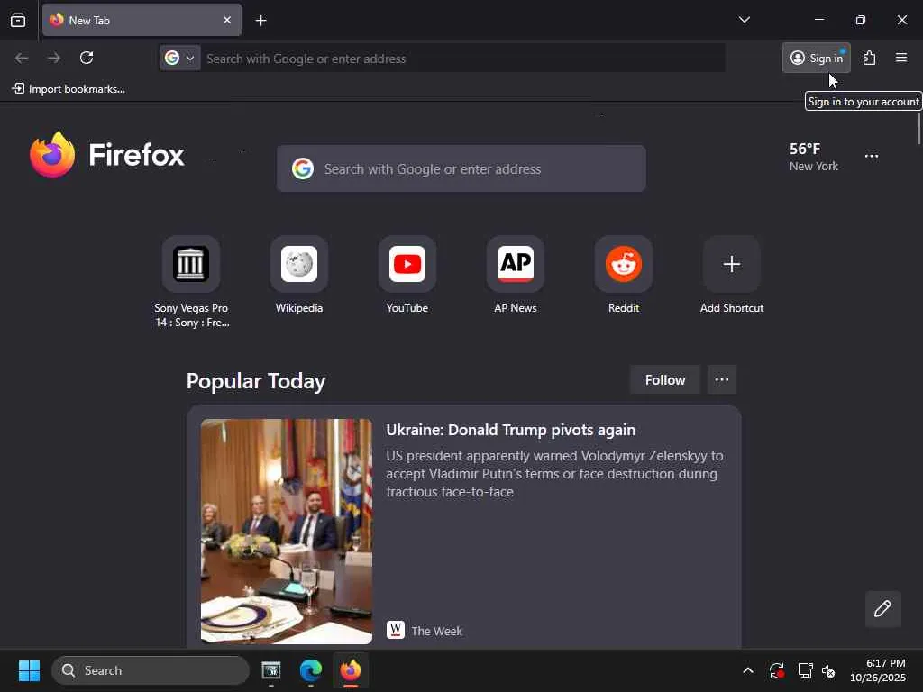Open the Sony Vegas Pro 14 shortcut
The height and width of the screenshot is (692, 923).
pos(191,281)
